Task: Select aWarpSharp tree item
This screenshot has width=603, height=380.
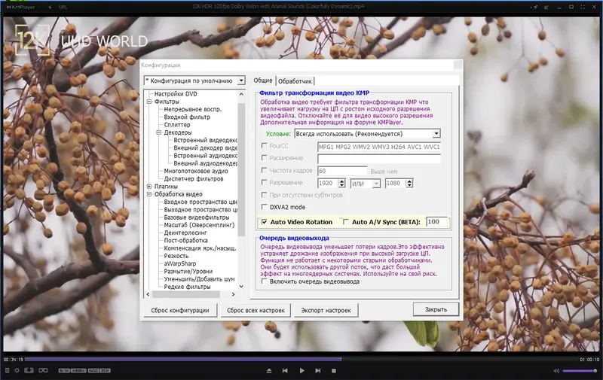Action: point(180,263)
